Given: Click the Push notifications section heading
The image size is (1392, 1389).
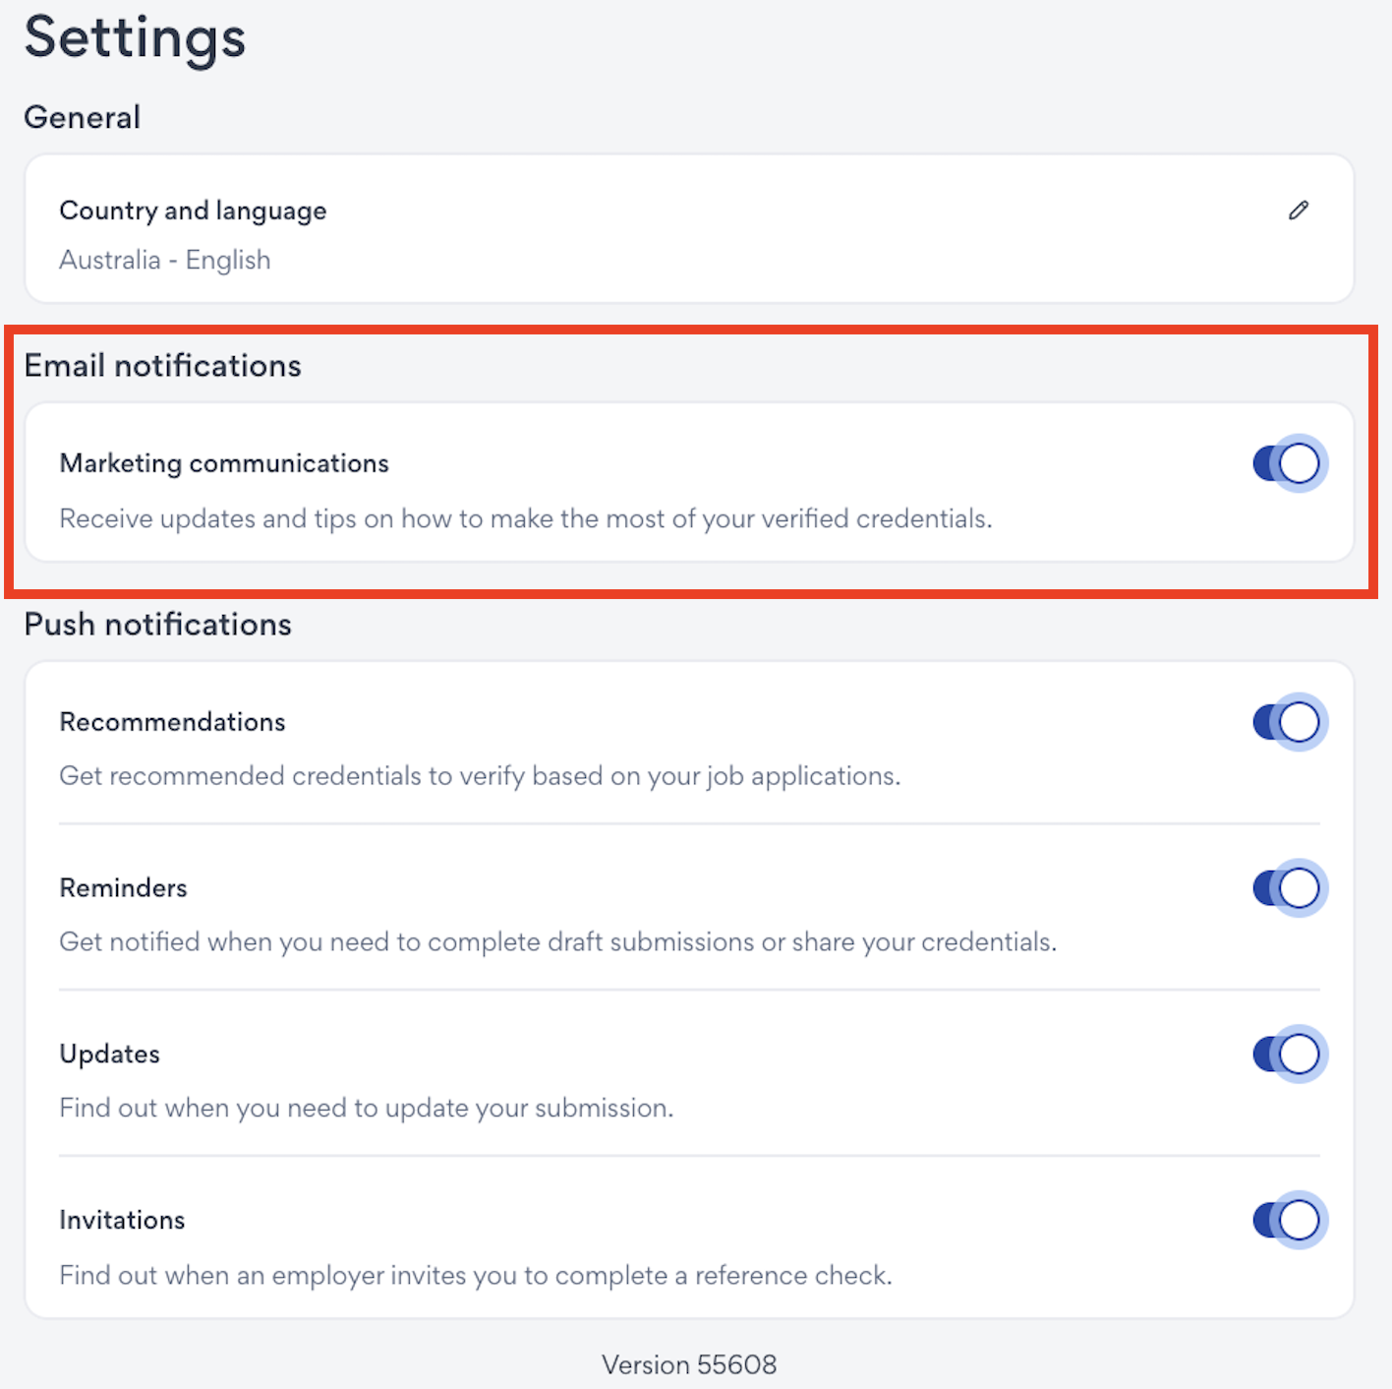Looking at the screenshot, I should tap(158, 625).
